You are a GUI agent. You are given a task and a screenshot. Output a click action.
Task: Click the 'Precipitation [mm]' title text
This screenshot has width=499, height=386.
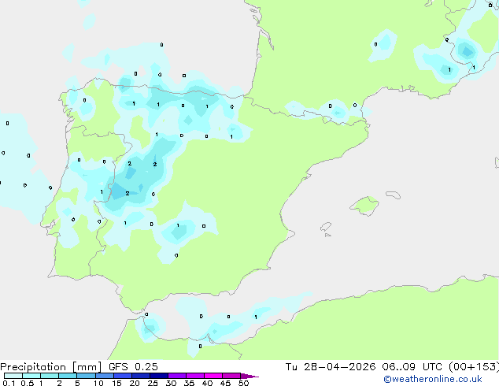click(x=51, y=367)
